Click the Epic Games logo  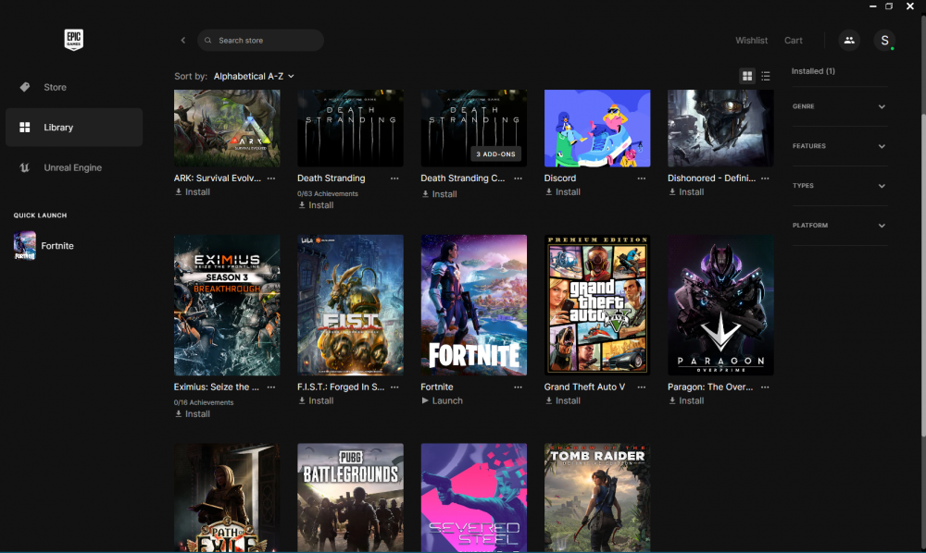tap(73, 40)
